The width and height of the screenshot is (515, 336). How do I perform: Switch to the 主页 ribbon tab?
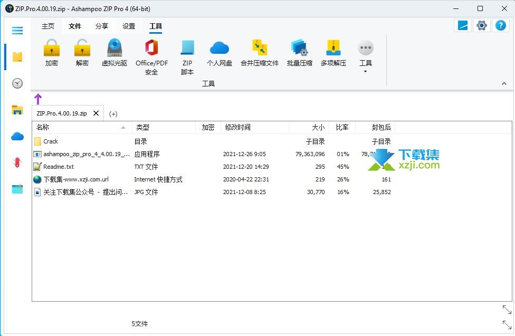coord(48,26)
